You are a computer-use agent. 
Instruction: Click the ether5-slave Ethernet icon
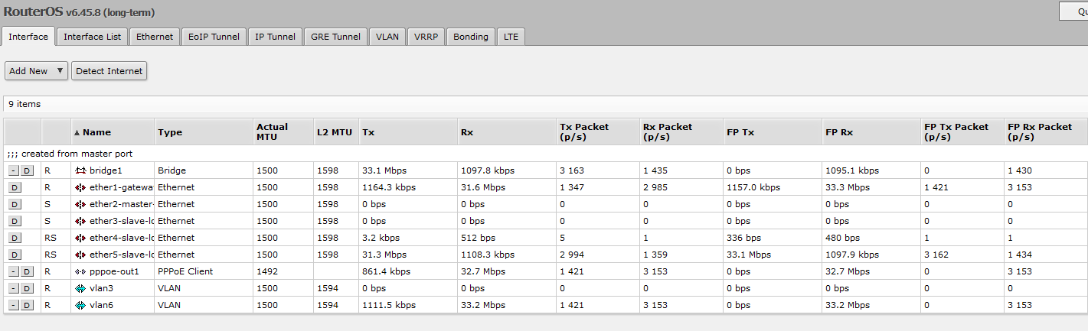[x=80, y=255]
